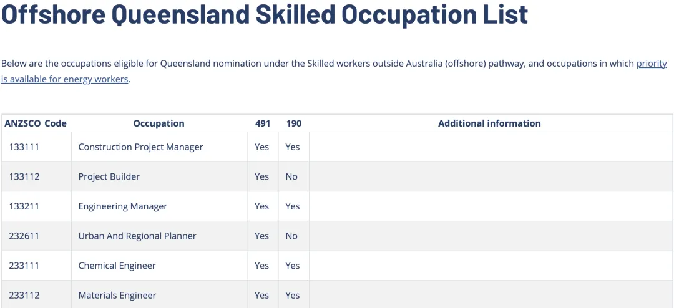Select ANZSCO code 233112 cell
The width and height of the screenshot is (674, 308).
point(24,296)
